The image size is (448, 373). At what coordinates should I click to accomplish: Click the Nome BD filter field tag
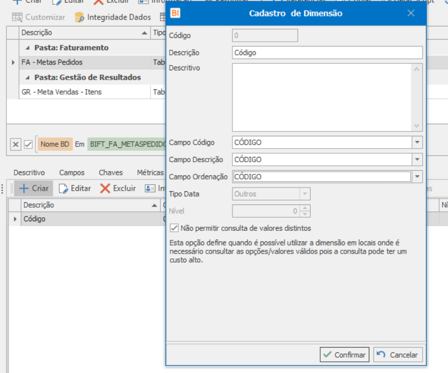(55, 144)
